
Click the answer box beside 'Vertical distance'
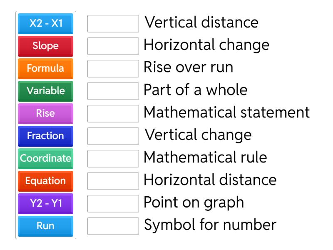pyautogui.click(x=113, y=24)
